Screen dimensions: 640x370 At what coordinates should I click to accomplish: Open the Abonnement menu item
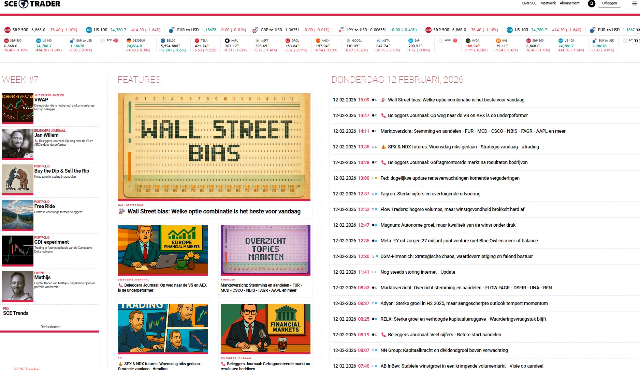click(x=569, y=3)
